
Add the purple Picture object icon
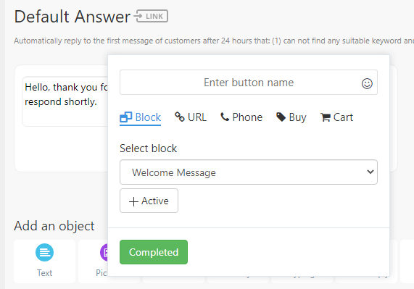[x=104, y=252]
